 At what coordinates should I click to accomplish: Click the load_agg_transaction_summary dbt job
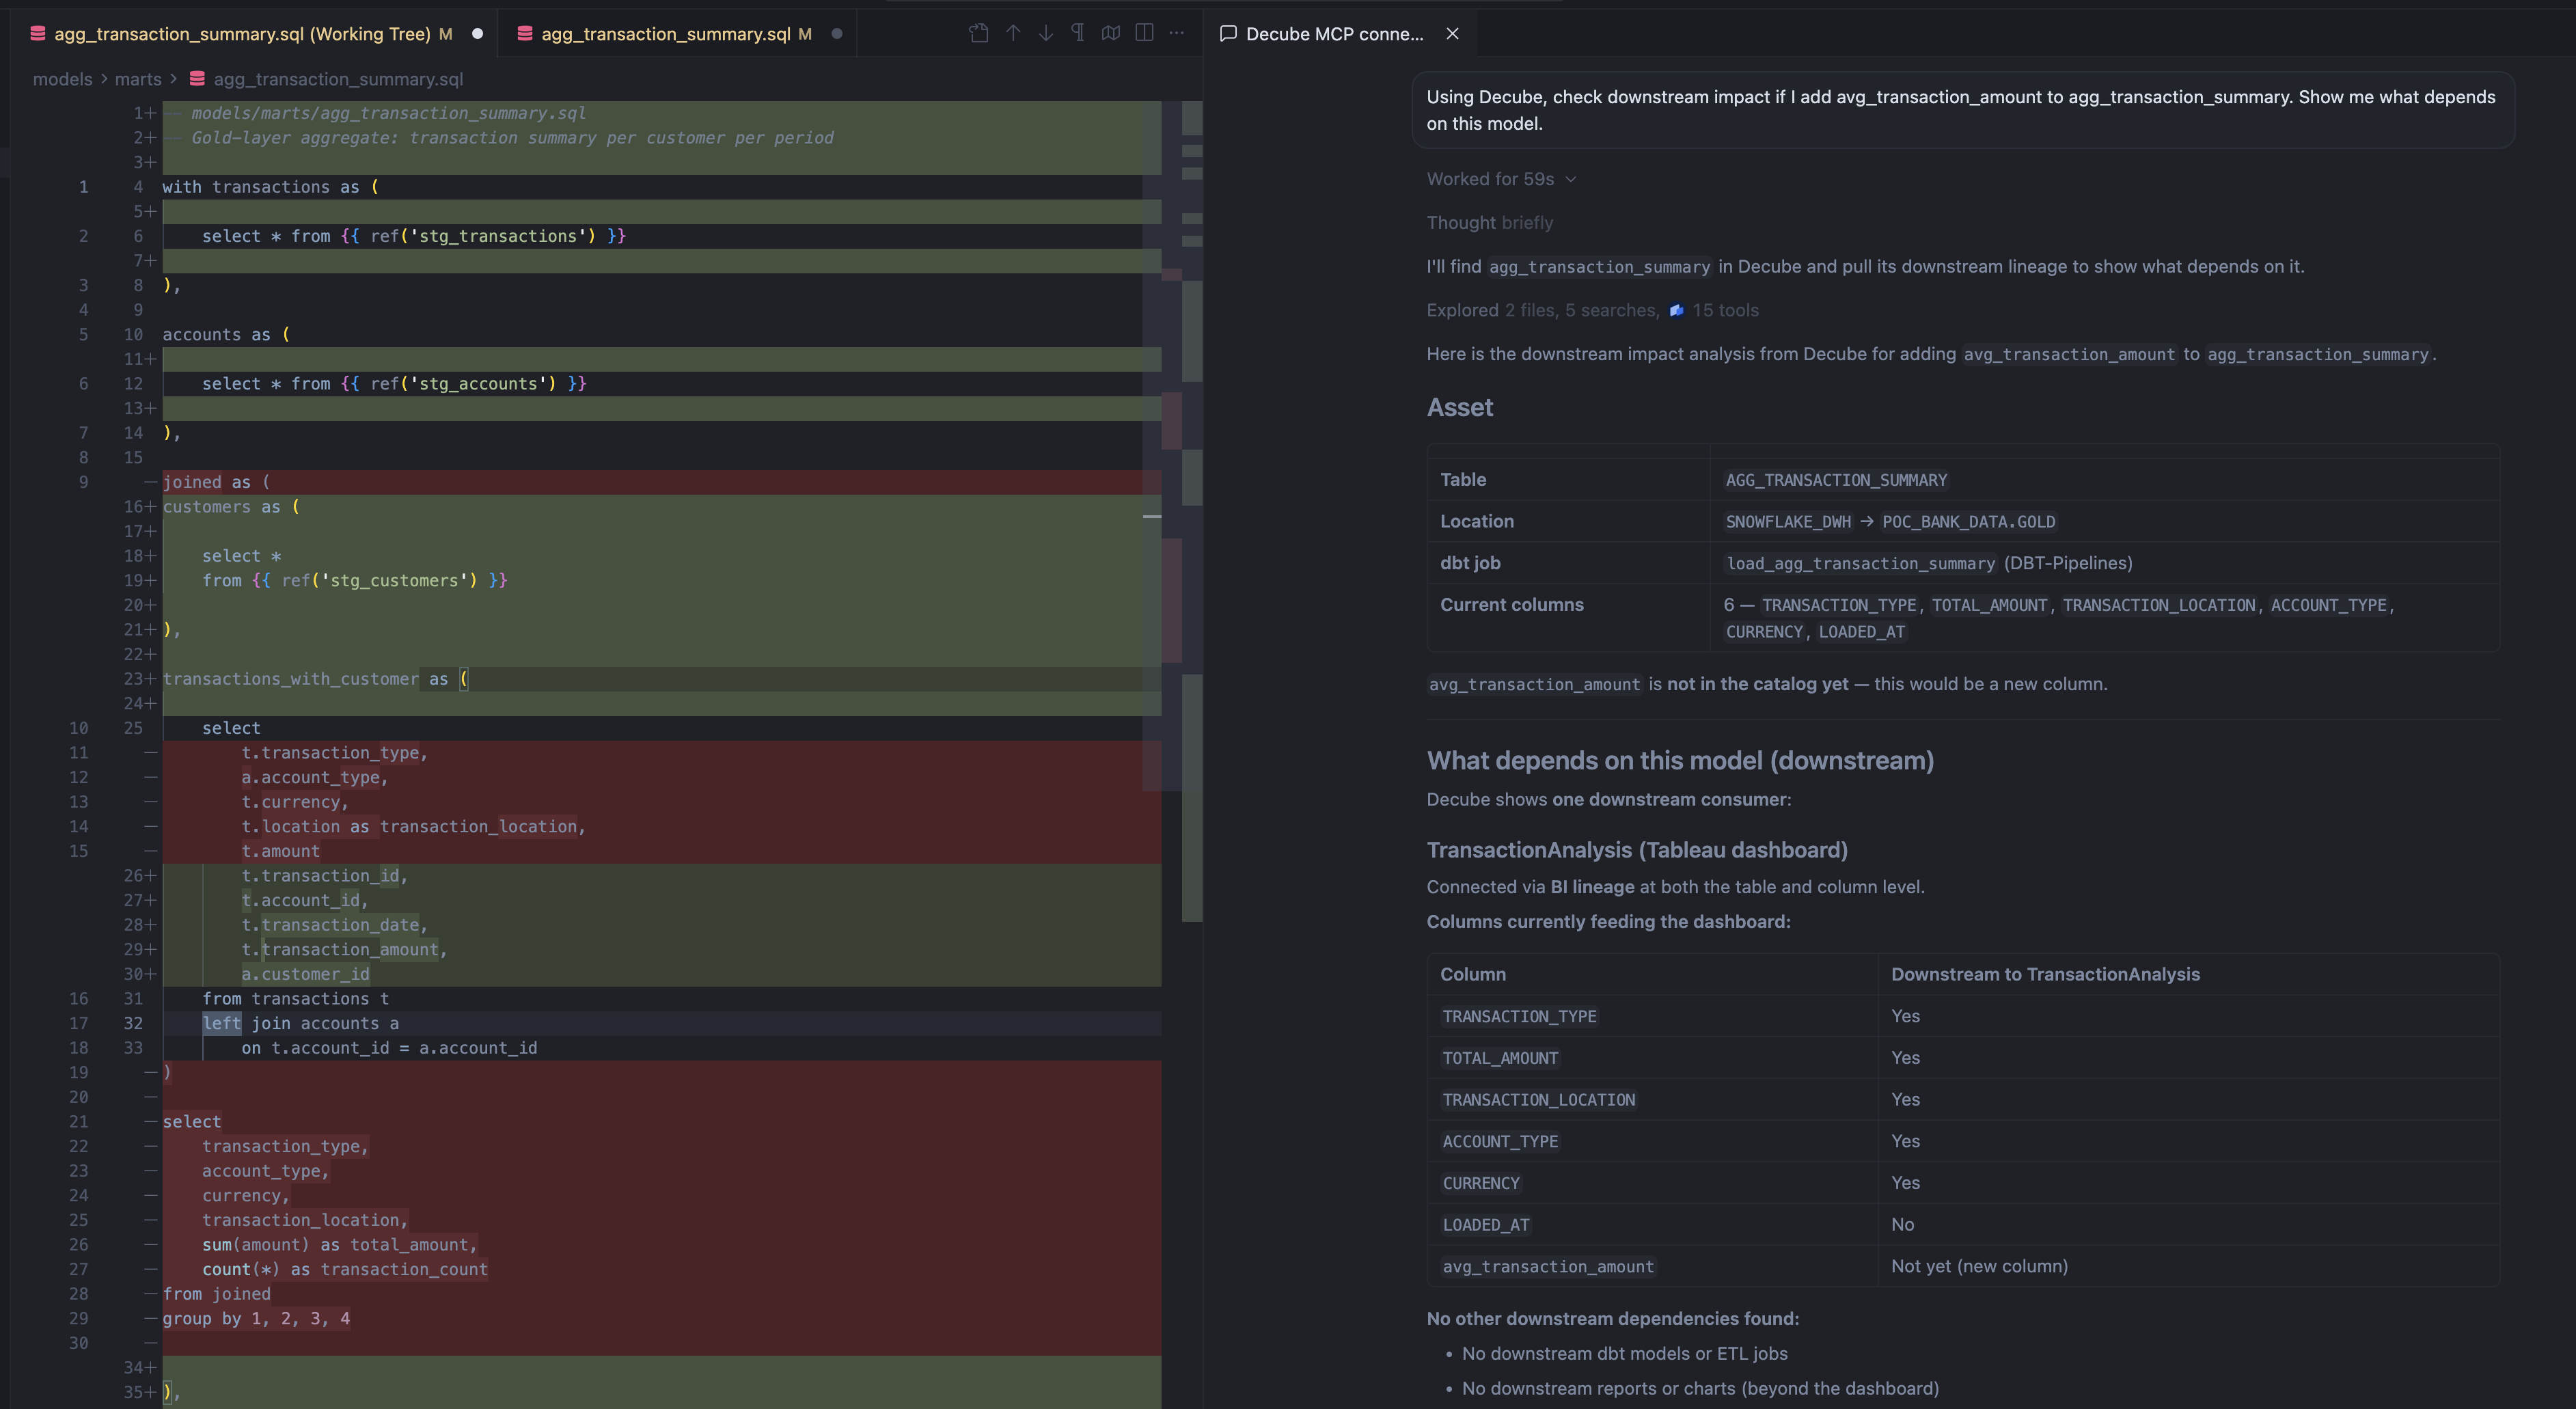click(x=1860, y=564)
